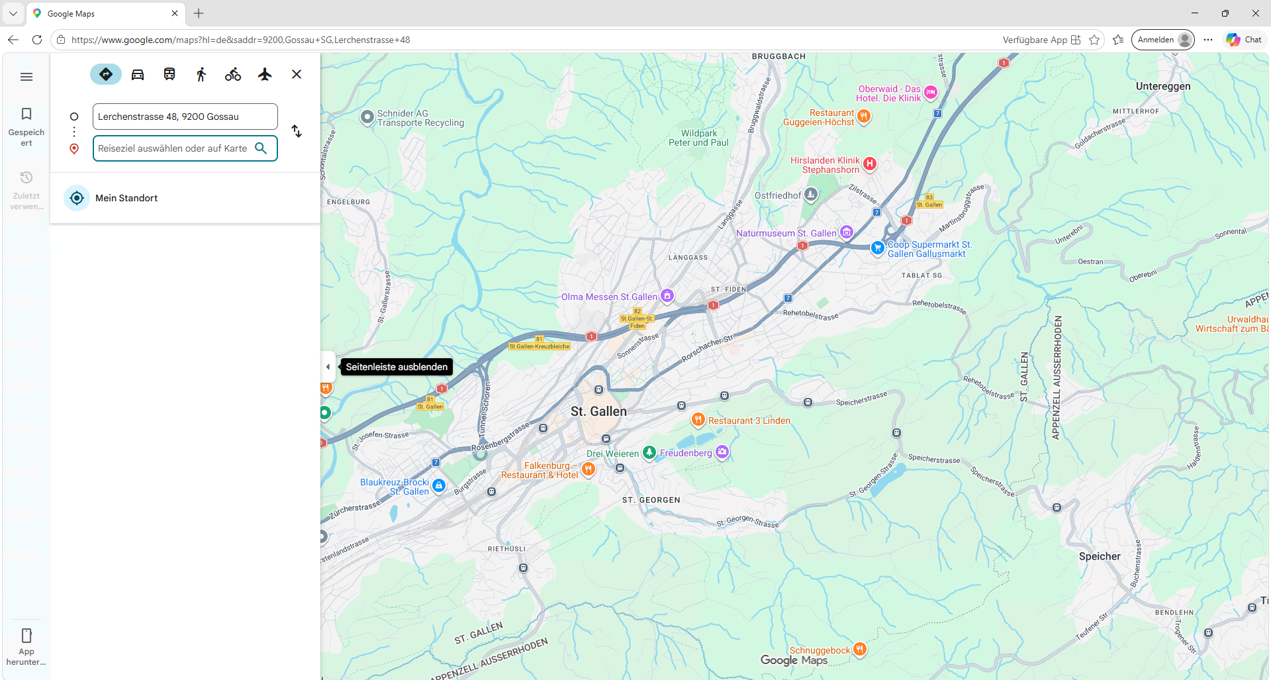The width and height of the screenshot is (1271, 680).
Task: Click the Olma Messen St.Gallen marker
Action: (667, 296)
